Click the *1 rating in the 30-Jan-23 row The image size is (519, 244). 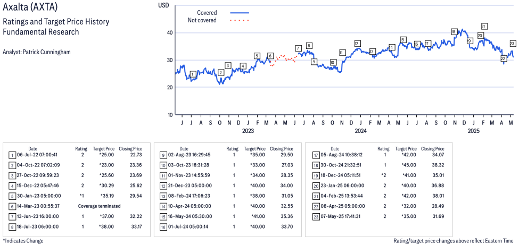pyautogui.click(x=81, y=196)
